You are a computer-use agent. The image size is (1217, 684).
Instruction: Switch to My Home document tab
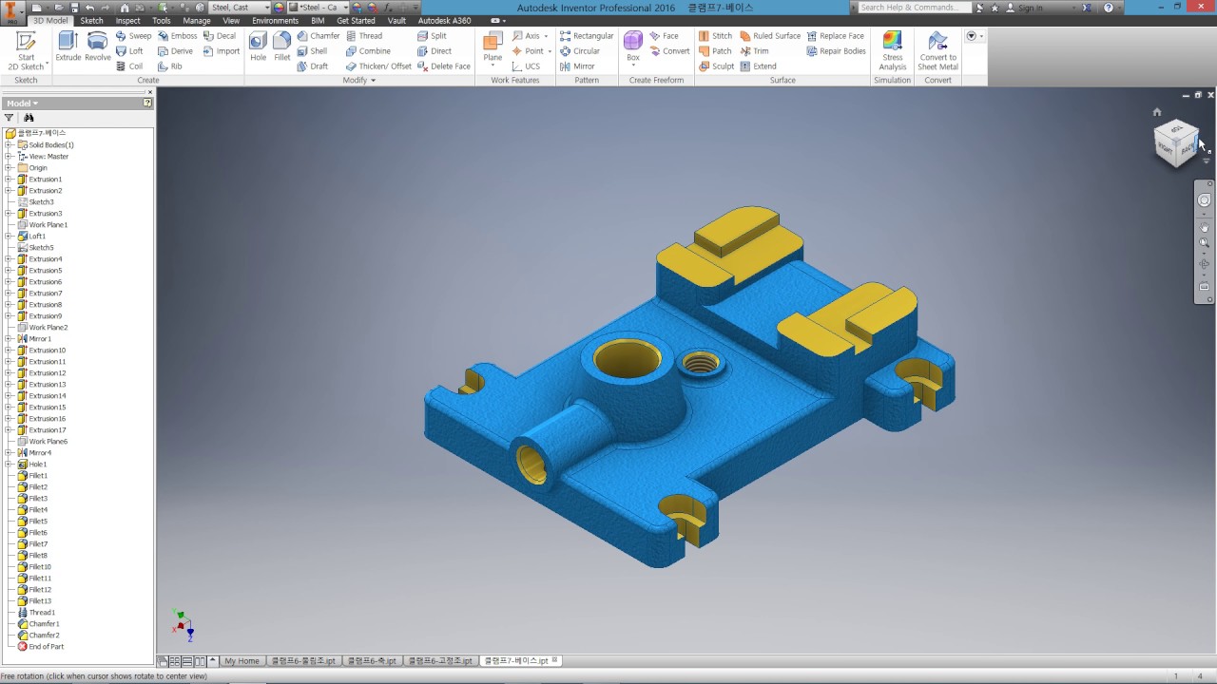point(241,661)
